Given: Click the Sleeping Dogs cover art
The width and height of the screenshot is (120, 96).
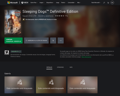Looking at the screenshot, I should pyautogui.click(x=13, y=22).
